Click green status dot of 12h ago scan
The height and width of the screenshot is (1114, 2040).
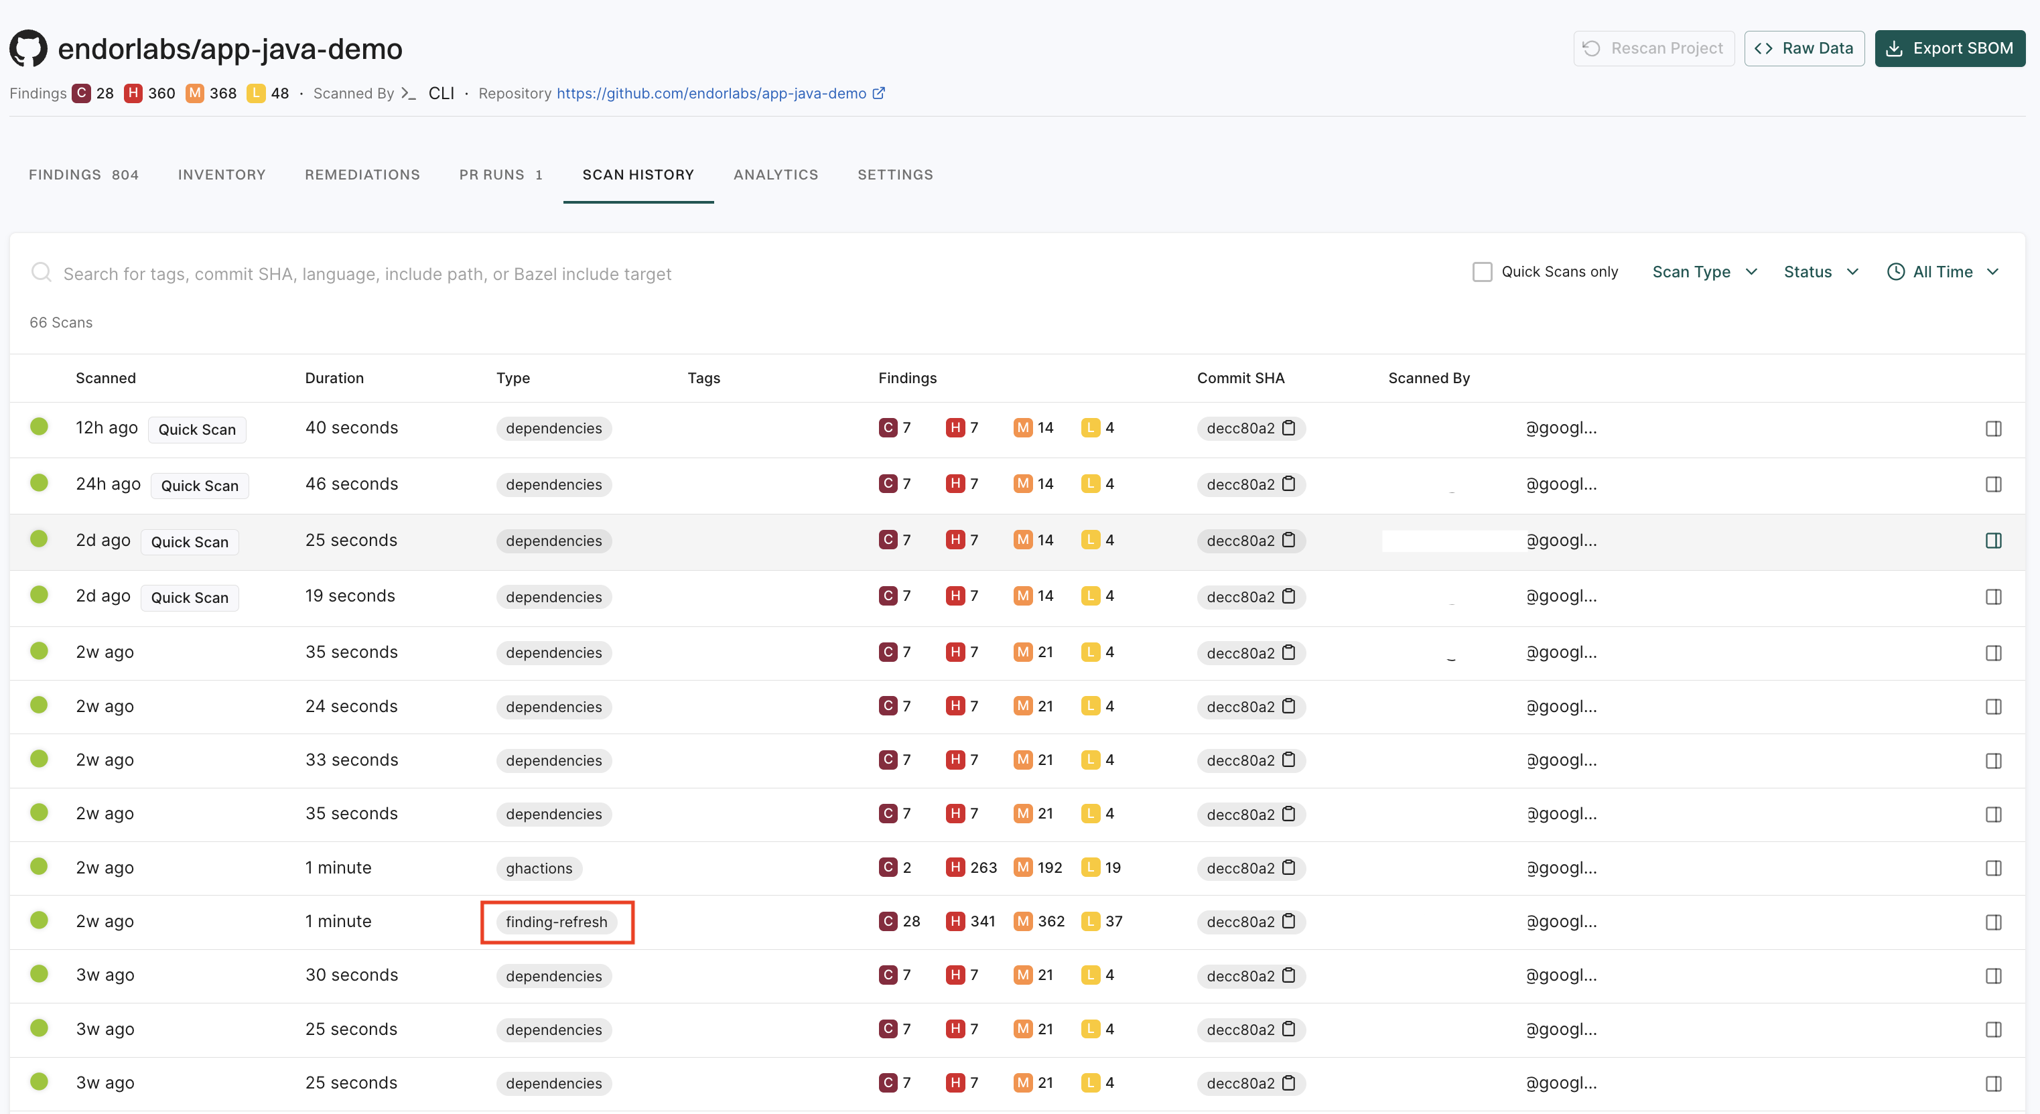pyautogui.click(x=39, y=427)
